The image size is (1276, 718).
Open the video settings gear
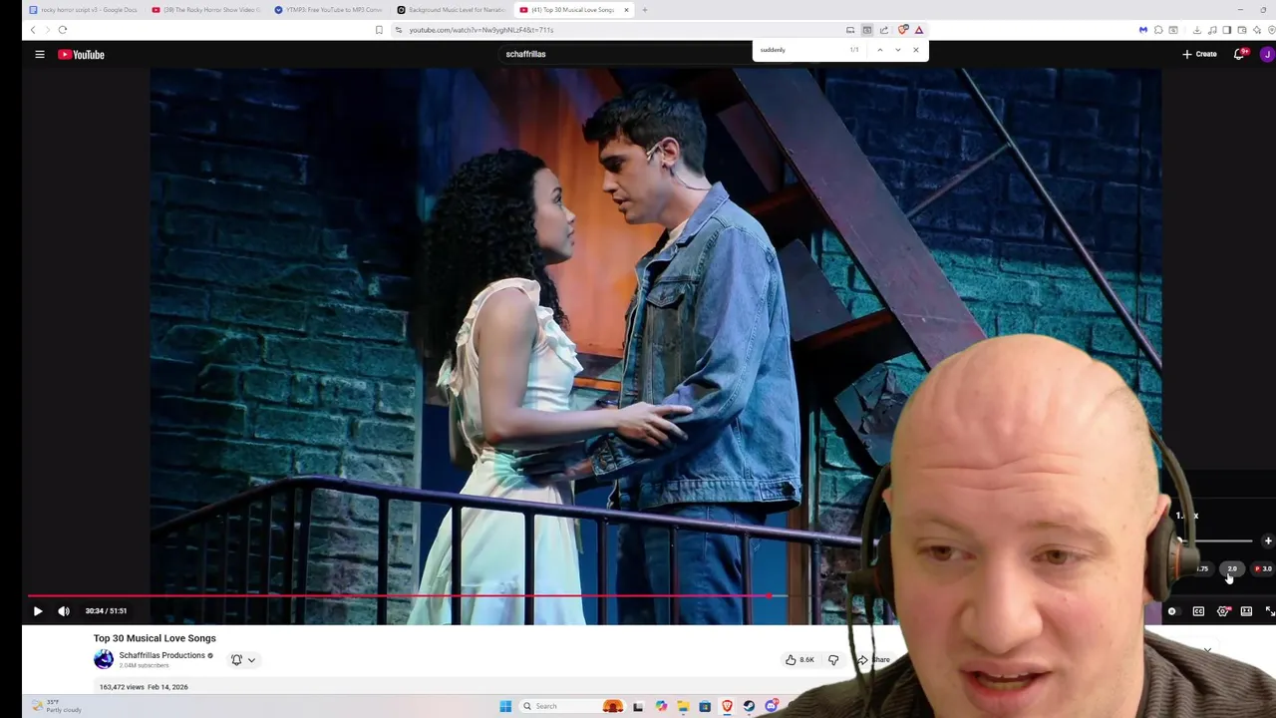[1223, 611]
